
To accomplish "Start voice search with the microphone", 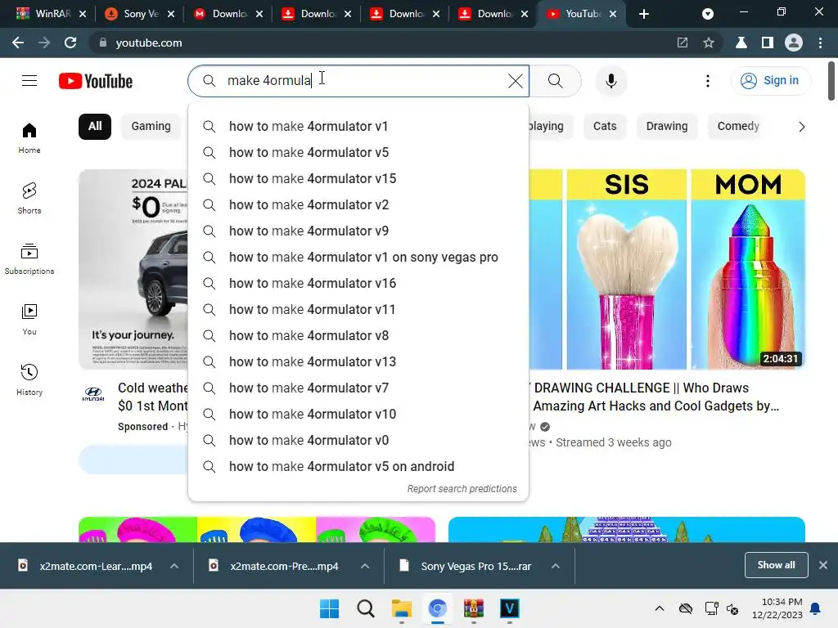I will (x=610, y=81).
